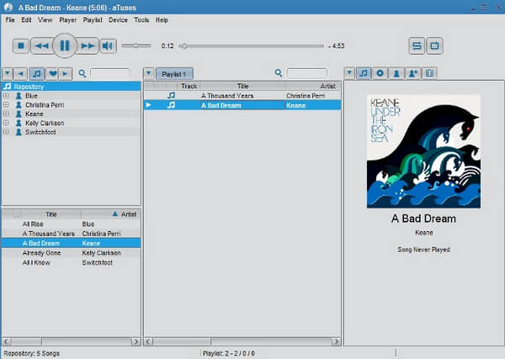Skip to the next track

[x=88, y=45]
